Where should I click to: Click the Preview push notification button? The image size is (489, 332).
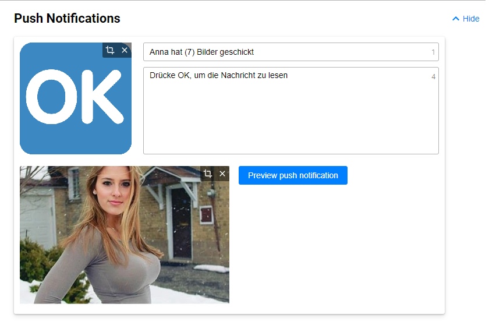tap(293, 175)
